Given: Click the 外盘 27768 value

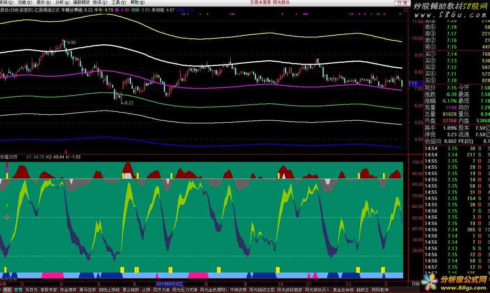Looking at the screenshot, I should coord(449,121).
